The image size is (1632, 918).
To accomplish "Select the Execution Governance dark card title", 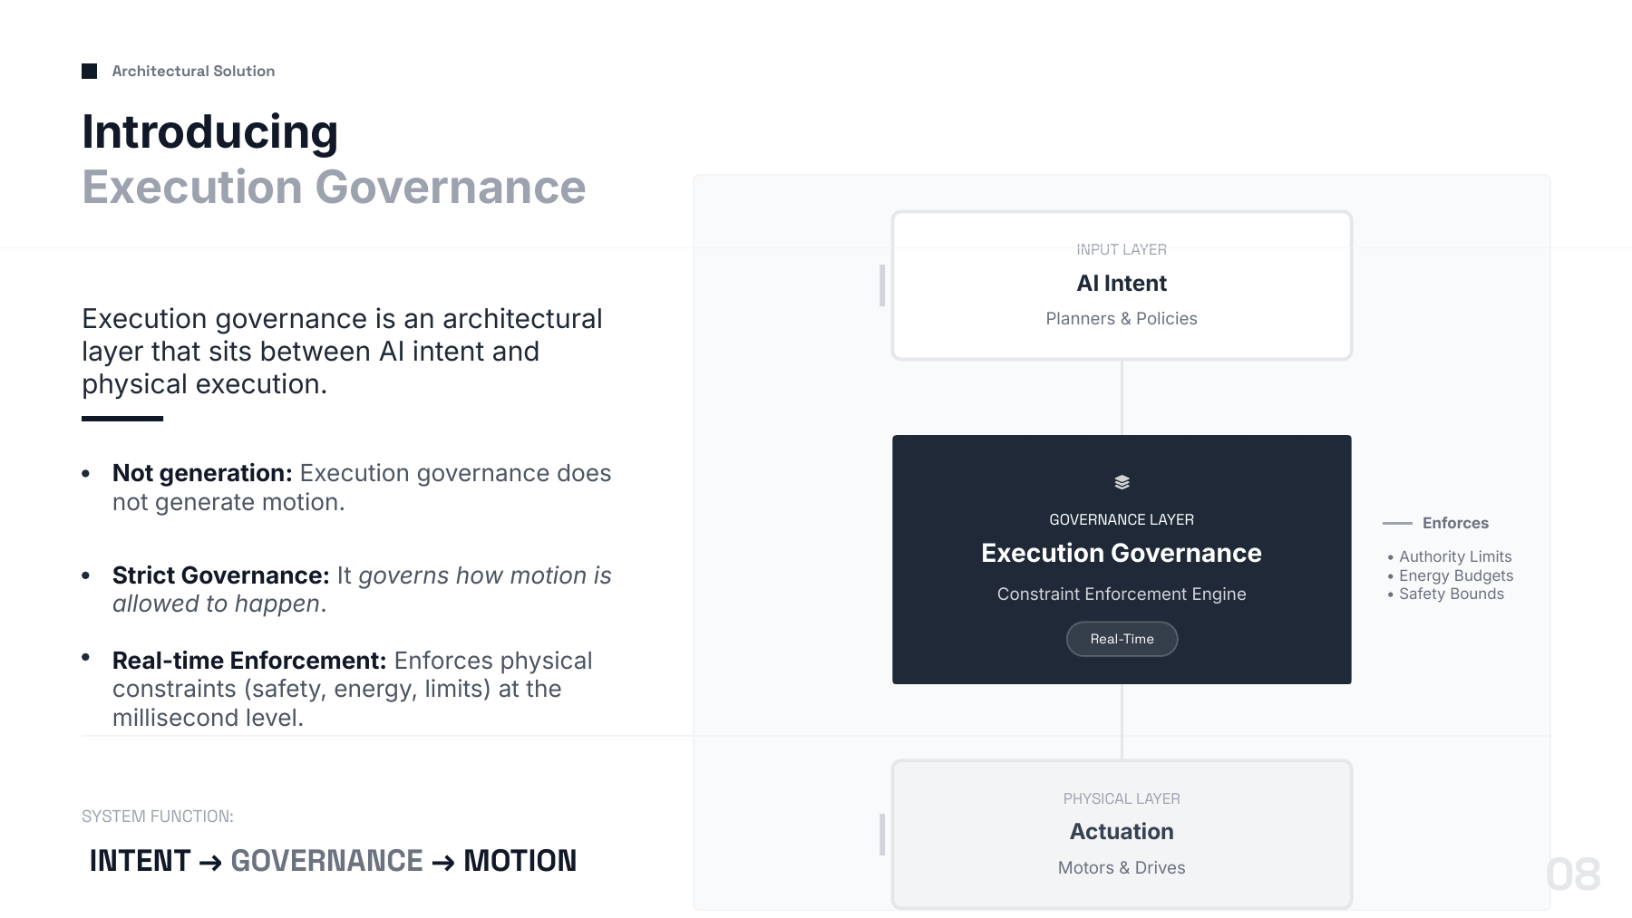I will tap(1122, 553).
